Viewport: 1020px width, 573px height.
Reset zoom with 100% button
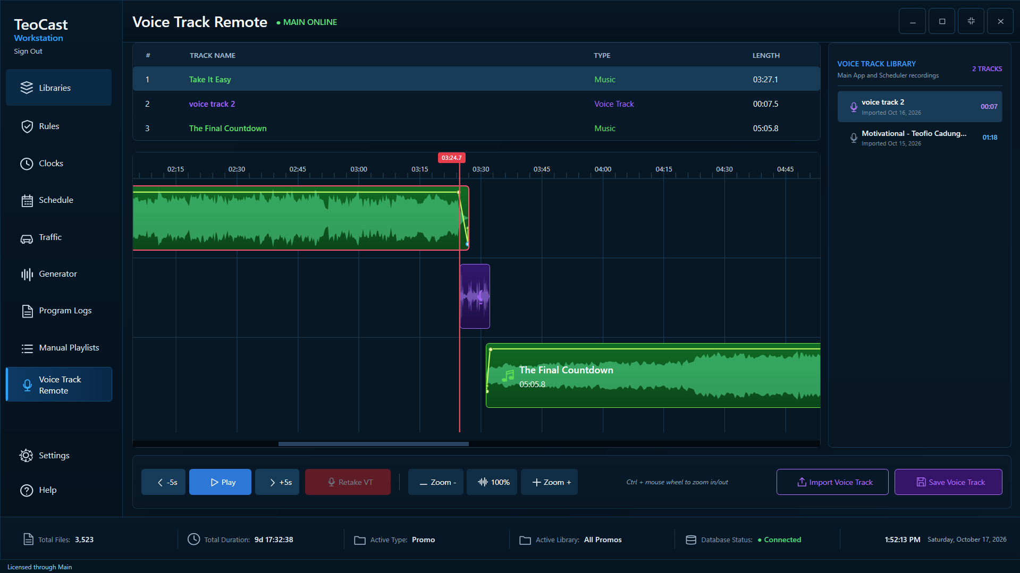[x=492, y=482]
